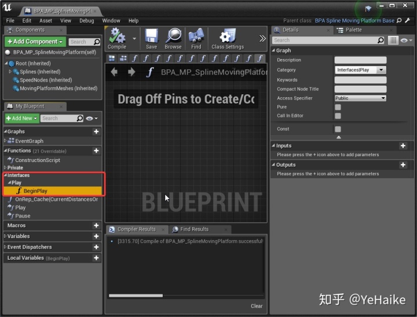Select Root (Inherited) component
Image resolution: width=417 pixels, height=317 pixels.
coord(33,64)
